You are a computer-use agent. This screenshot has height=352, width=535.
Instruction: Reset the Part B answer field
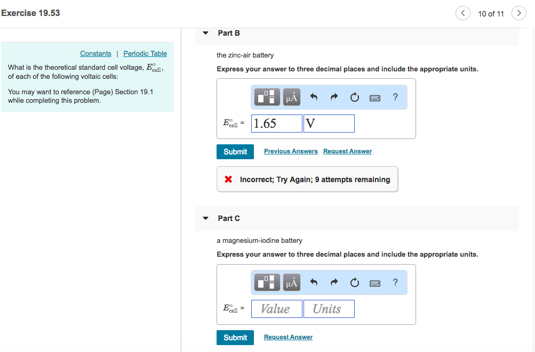(x=354, y=97)
